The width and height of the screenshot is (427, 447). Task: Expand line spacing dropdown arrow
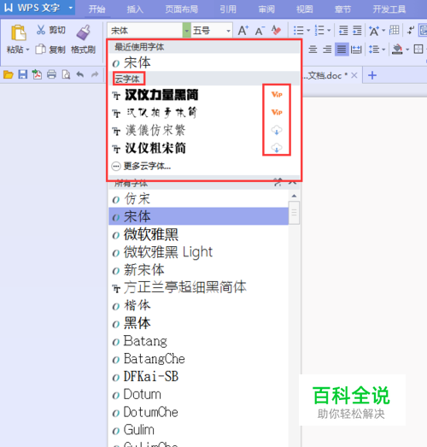(383, 50)
